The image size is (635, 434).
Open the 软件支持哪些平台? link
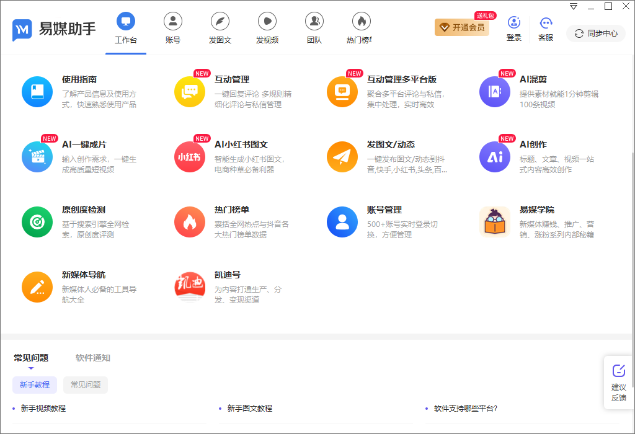pos(465,409)
